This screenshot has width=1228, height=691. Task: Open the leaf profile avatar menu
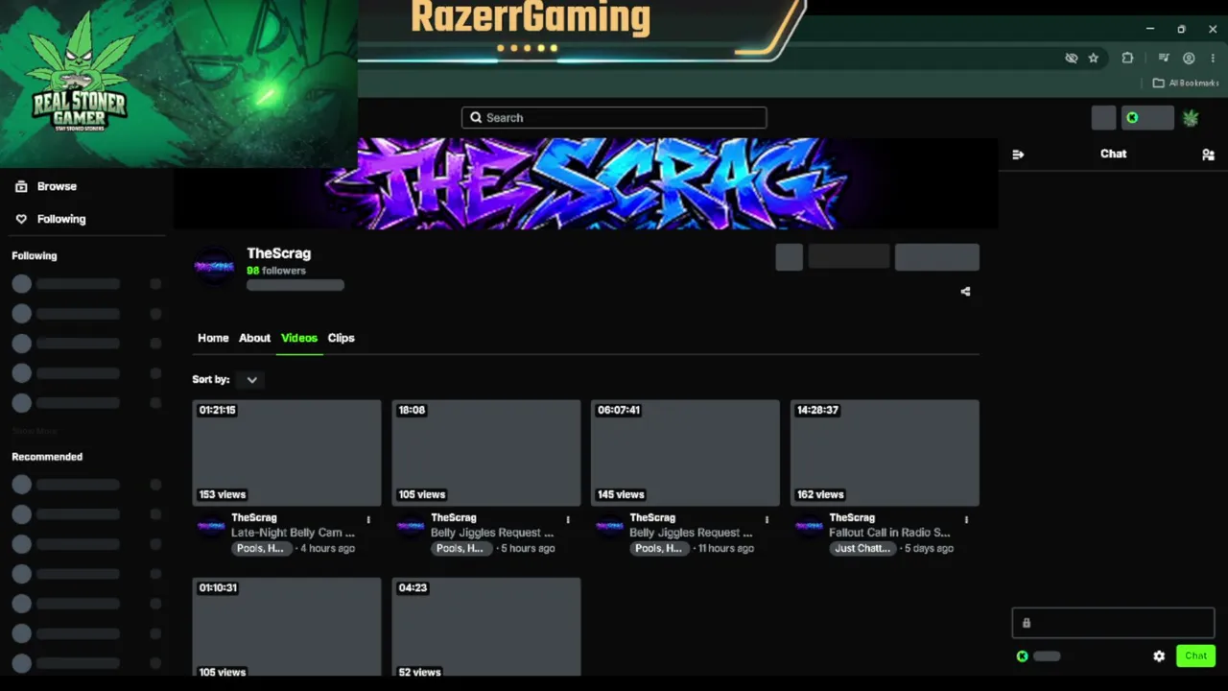click(1191, 118)
